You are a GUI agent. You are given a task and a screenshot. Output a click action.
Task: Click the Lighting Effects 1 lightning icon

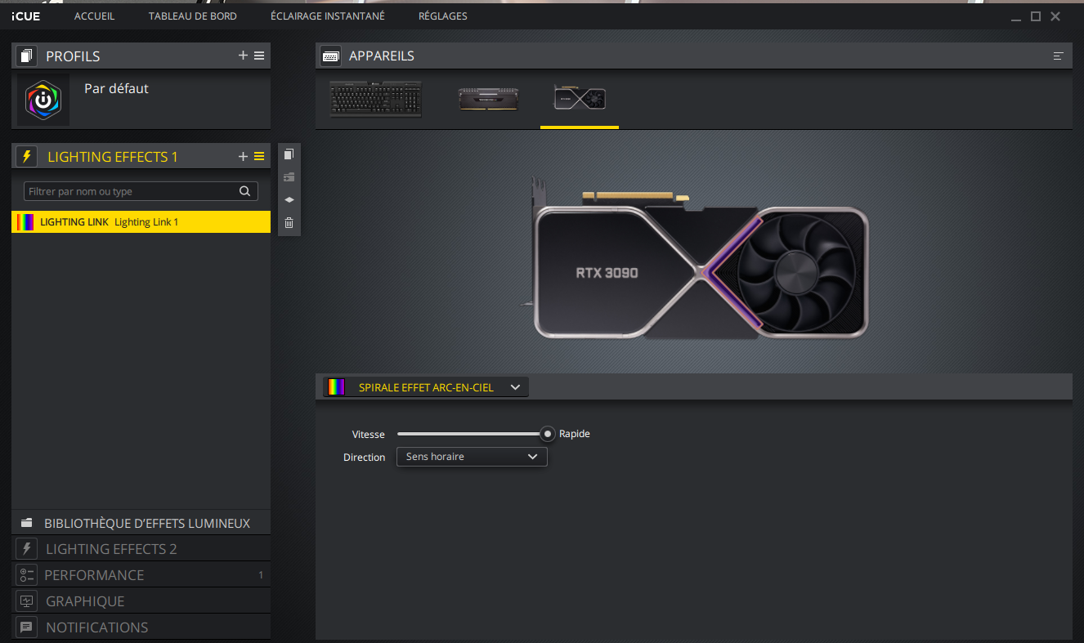tap(27, 156)
